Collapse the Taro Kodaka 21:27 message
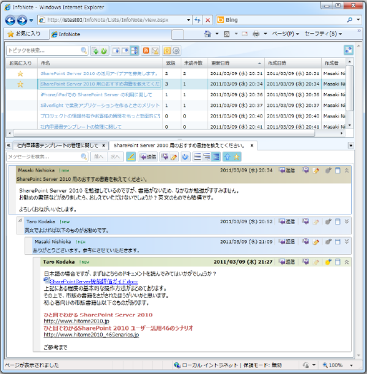 tap(347, 262)
